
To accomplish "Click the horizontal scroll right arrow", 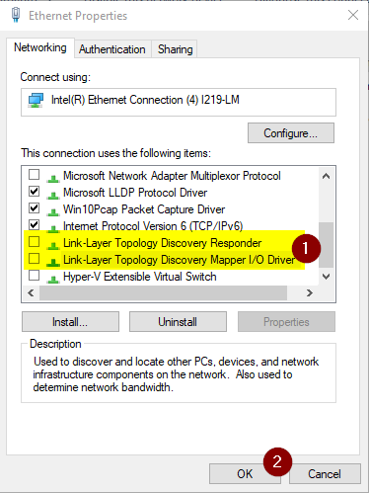I will 310,292.
